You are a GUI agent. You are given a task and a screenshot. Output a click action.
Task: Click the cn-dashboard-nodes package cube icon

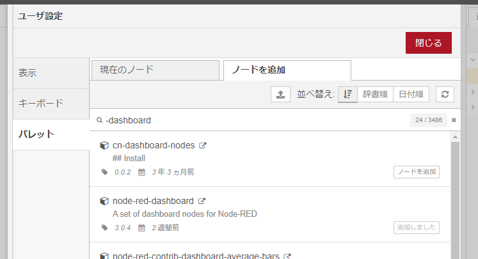coord(104,146)
